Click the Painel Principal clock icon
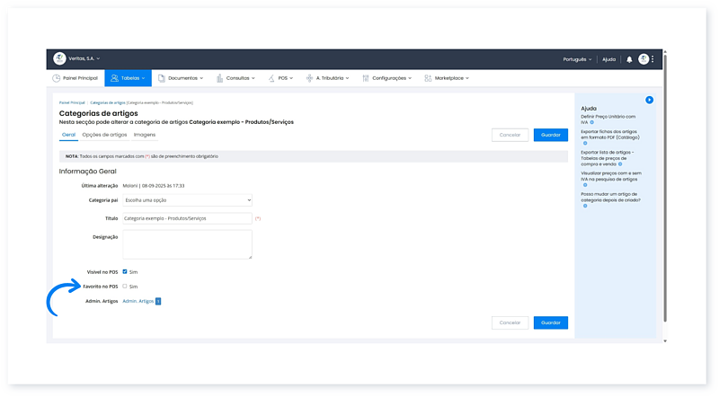This screenshot has width=719, height=397. [56, 78]
